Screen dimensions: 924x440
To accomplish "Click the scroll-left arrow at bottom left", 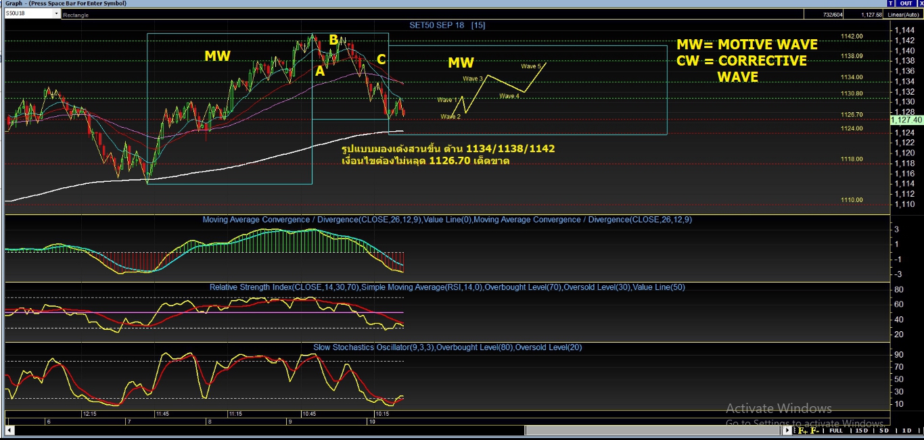I will (x=8, y=431).
